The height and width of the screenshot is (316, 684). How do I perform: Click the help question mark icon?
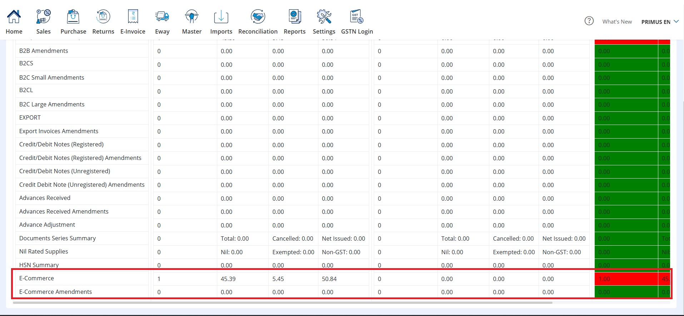point(589,21)
